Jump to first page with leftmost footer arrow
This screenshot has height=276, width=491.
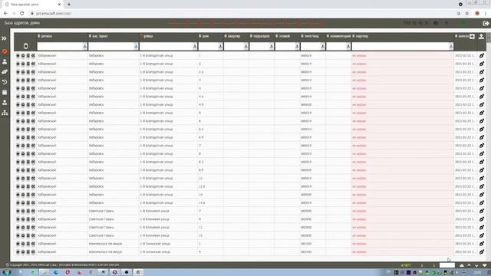[462, 265]
